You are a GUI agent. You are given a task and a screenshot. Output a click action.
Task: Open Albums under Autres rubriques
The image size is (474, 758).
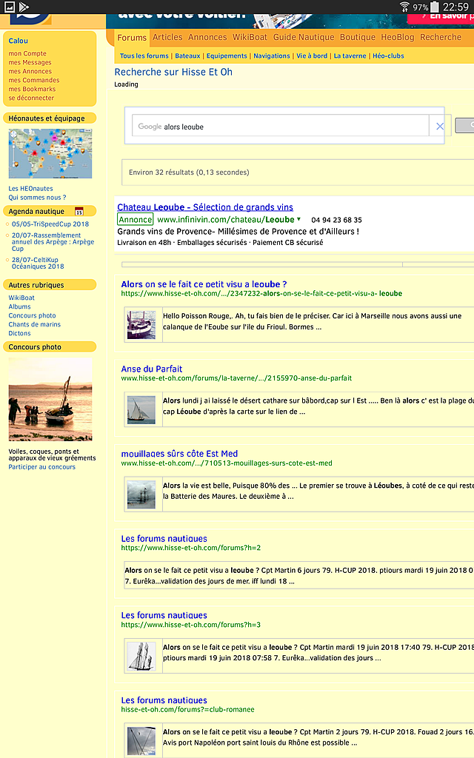point(19,306)
